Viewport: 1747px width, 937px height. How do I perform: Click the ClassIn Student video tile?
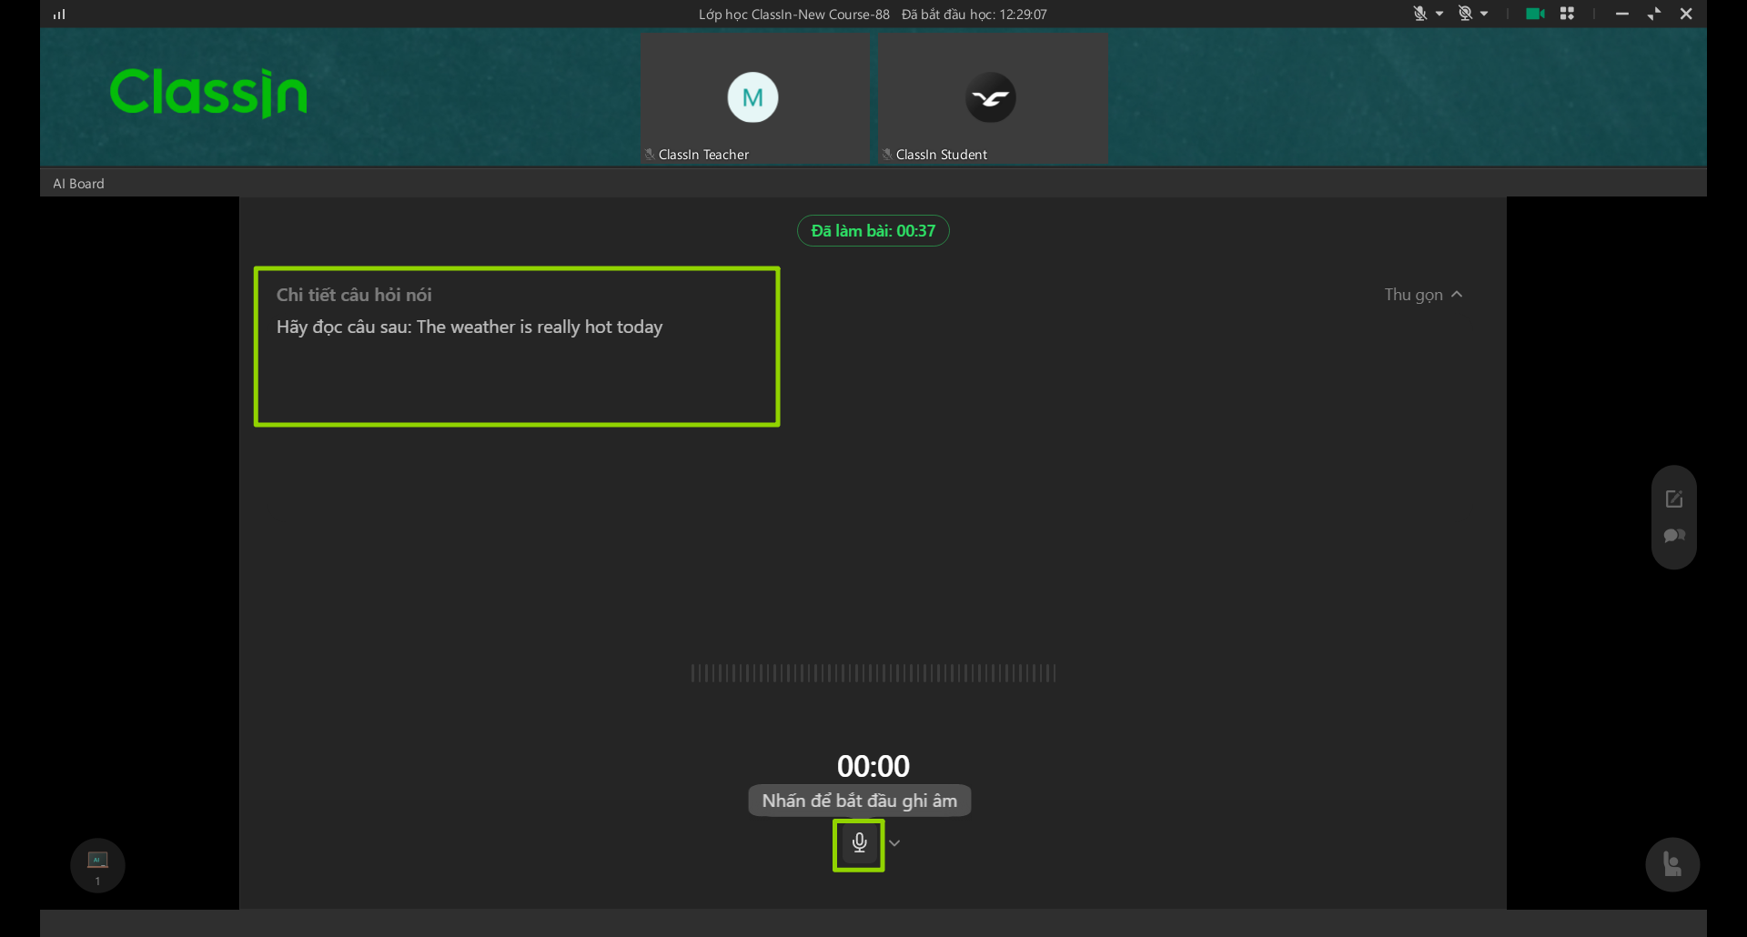pos(993,98)
